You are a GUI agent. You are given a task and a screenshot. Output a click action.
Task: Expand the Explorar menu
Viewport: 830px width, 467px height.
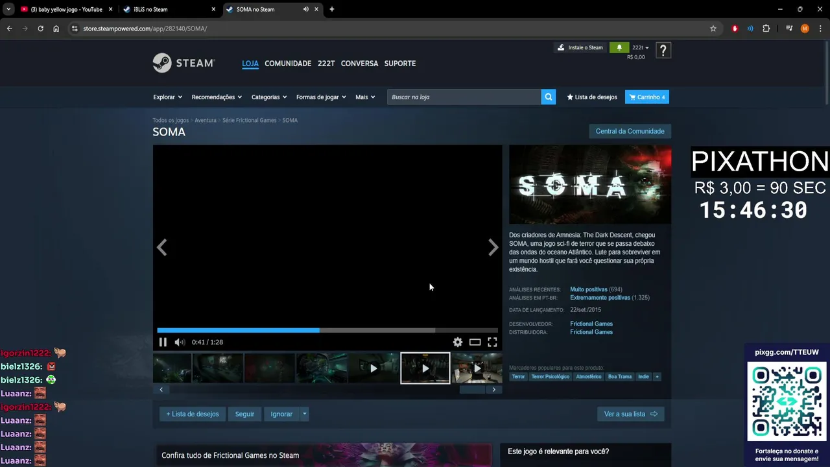pyautogui.click(x=167, y=97)
